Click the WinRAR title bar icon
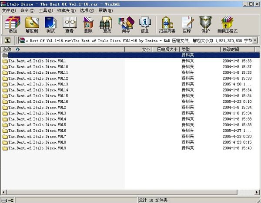 click(x=3, y=4)
